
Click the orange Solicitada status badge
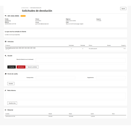[x=23, y=16]
